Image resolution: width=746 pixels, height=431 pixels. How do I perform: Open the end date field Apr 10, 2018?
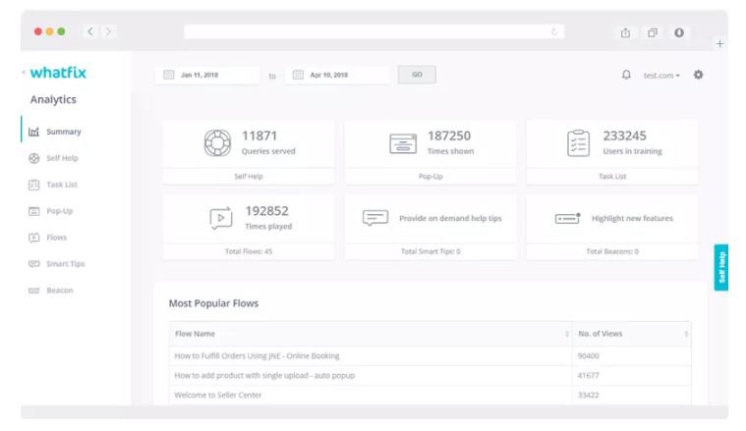[337, 75]
